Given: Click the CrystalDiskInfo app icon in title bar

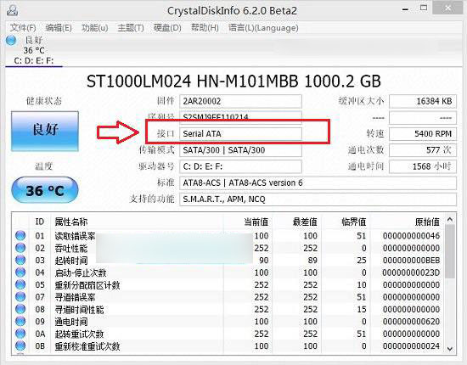Looking at the screenshot, I should point(12,10).
